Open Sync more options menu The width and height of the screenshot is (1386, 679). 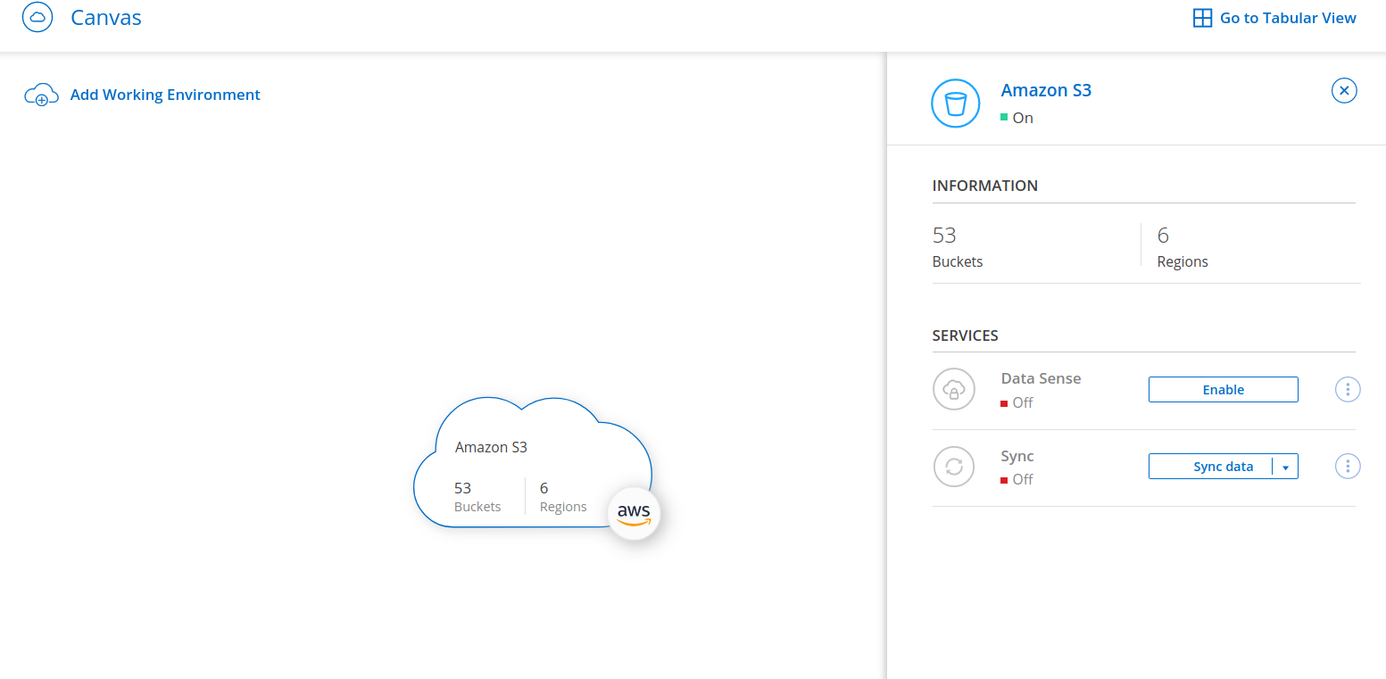(1348, 467)
